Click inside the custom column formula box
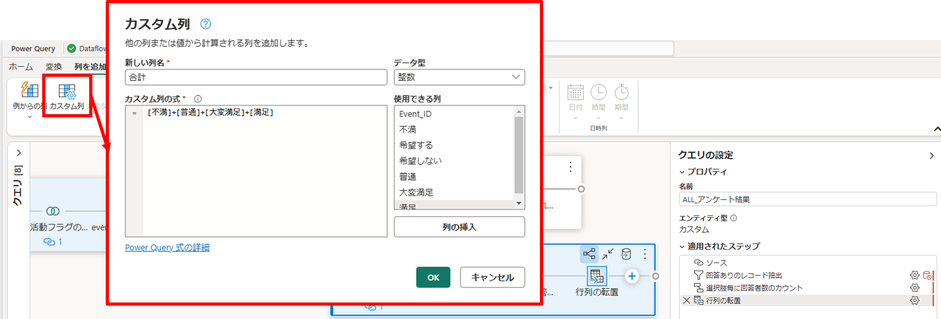The width and height of the screenshot is (941, 319). coord(256,171)
